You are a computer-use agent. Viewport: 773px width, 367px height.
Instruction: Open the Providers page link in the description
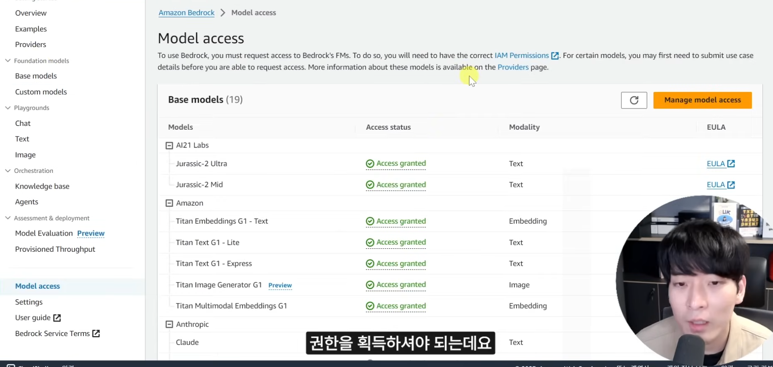(513, 67)
